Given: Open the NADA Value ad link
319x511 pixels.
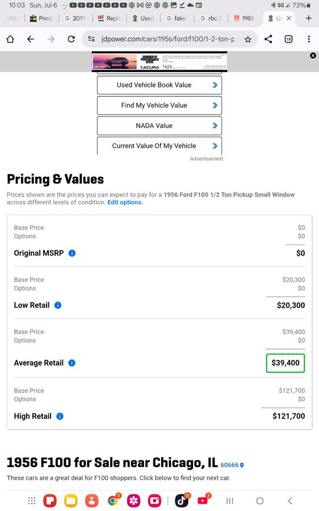Looking at the screenshot, I should [x=159, y=125].
